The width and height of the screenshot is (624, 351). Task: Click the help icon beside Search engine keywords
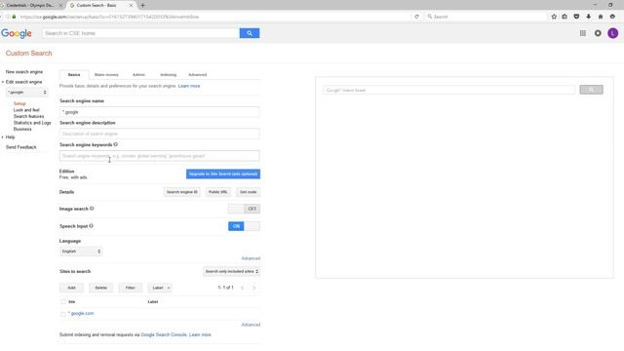(116, 144)
